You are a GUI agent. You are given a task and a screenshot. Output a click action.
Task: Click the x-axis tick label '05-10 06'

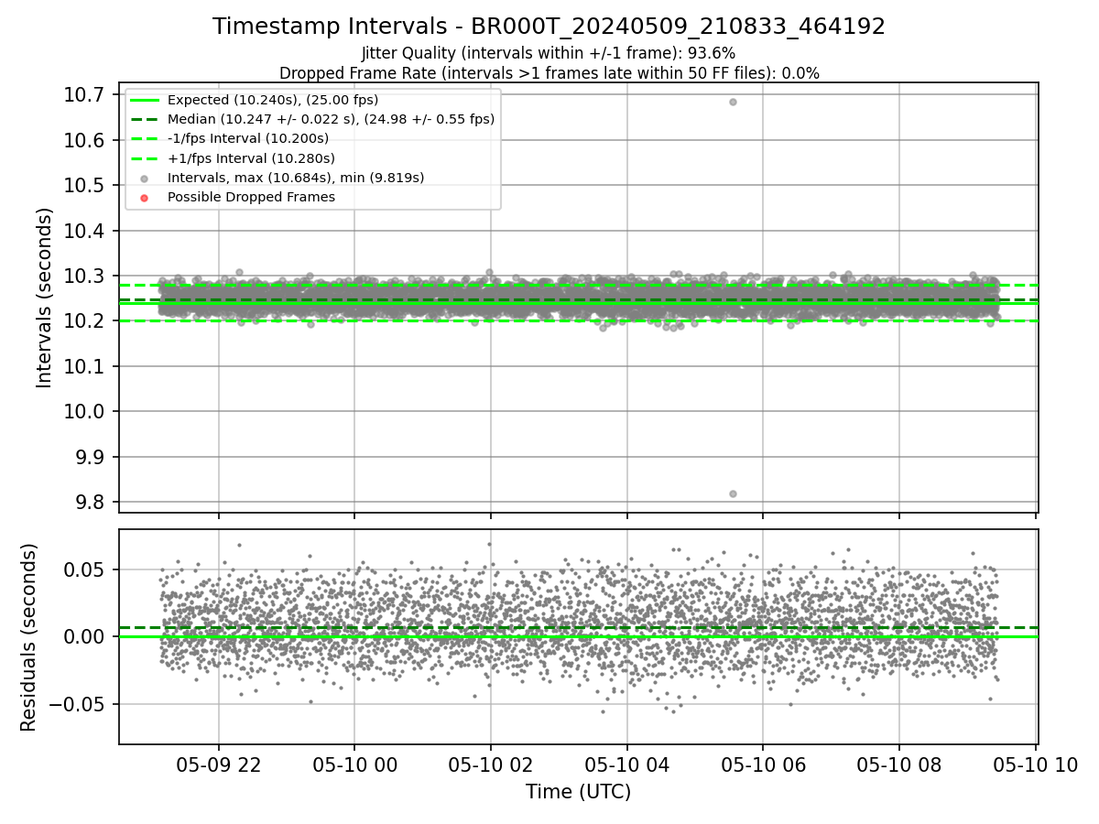coord(763,764)
